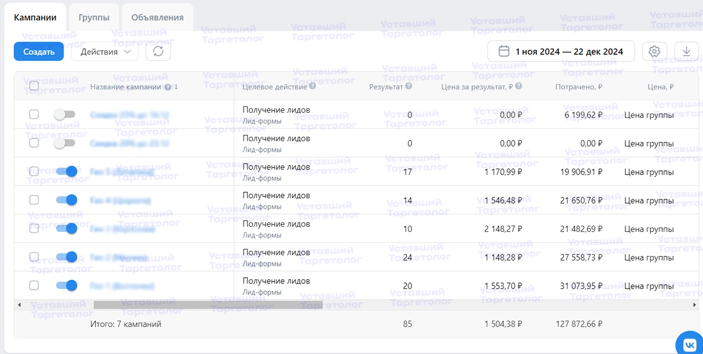Image resolution: width=703 pixels, height=354 pixels.
Task: Click help icon beside Целевое действие
Action: coord(313,86)
